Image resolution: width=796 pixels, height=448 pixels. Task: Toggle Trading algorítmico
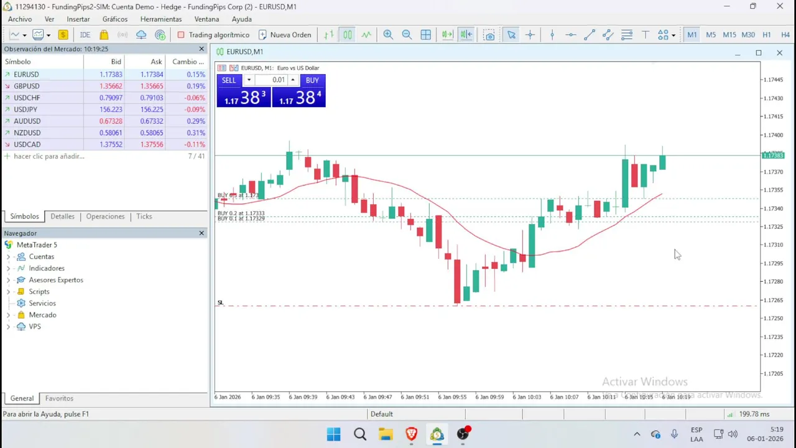(x=213, y=35)
